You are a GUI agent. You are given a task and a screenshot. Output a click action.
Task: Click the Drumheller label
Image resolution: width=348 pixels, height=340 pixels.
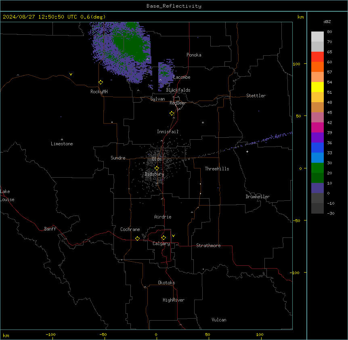click(258, 197)
